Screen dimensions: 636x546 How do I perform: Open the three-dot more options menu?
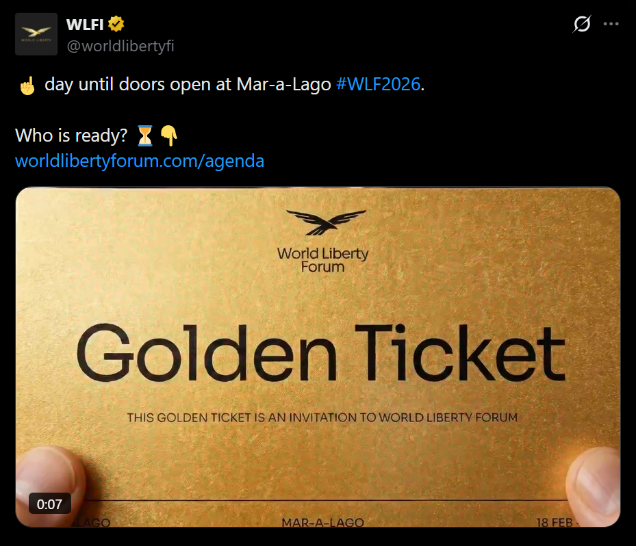click(611, 24)
